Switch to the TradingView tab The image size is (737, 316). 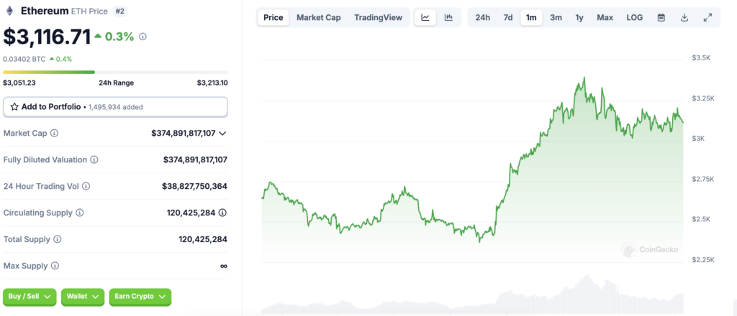(x=378, y=17)
